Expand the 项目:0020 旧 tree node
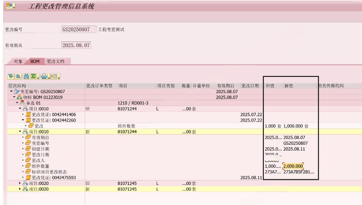The height and width of the screenshot is (205, 362). point(19,183)
